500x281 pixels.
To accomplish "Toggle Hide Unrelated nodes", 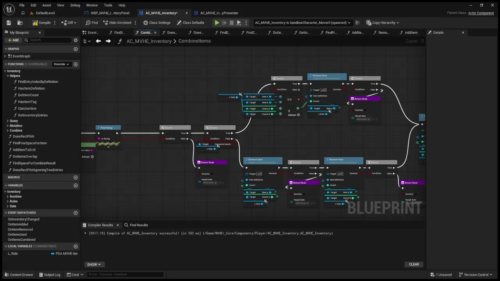I will (117, 23).
